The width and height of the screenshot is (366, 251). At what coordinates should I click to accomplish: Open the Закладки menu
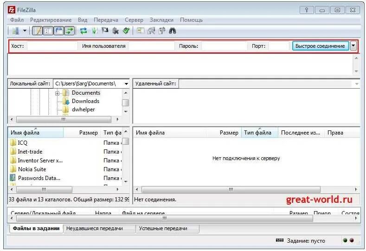point(161,20)
